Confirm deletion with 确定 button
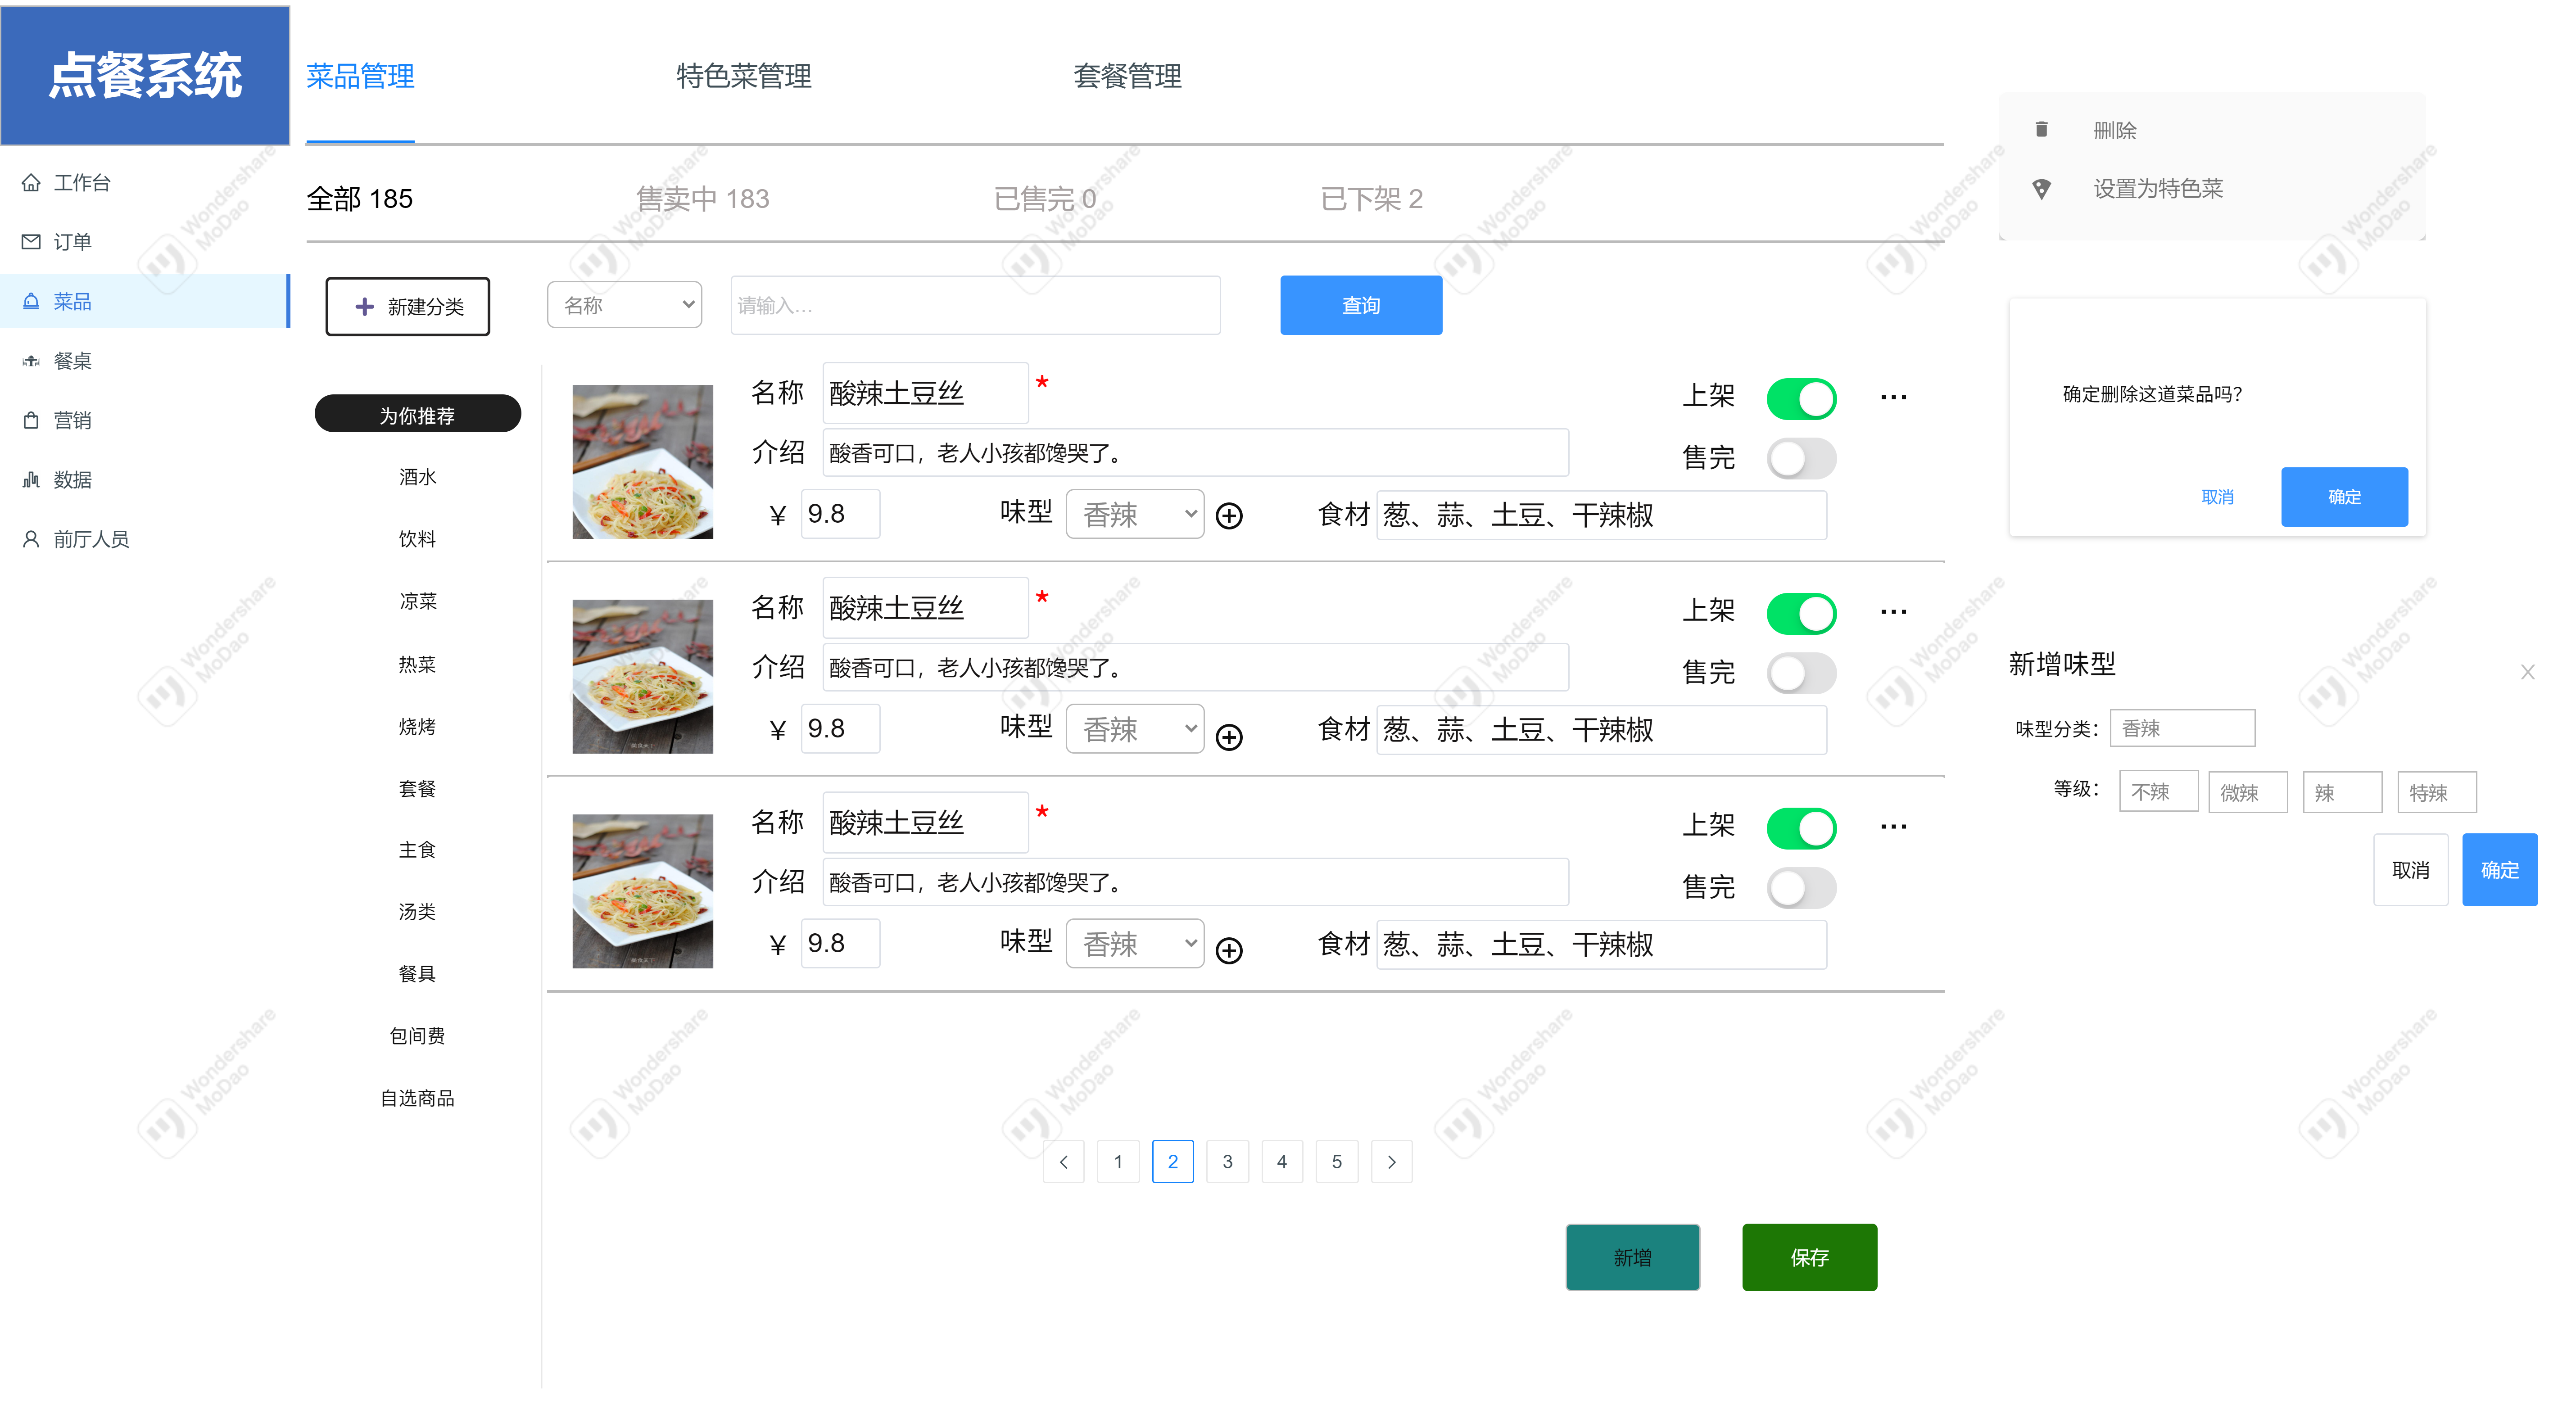The height and width of the screenshot is (1406, 2576). point(2344,497)
